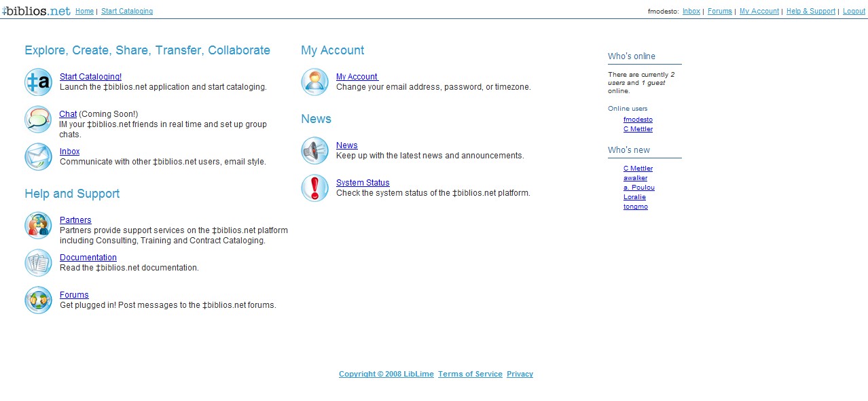Click the Forums group icon
Screen dimensions: 868x401
[x=38, y=300]
